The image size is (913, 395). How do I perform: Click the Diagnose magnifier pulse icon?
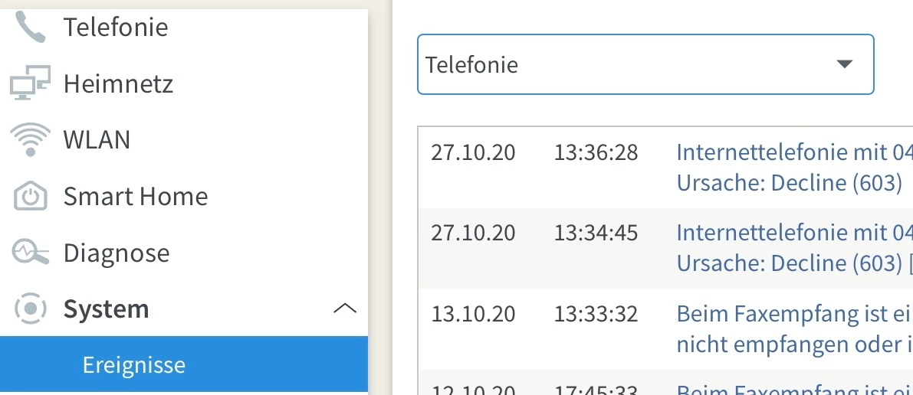31,253
